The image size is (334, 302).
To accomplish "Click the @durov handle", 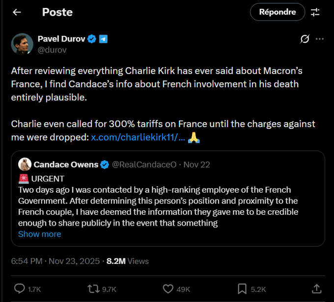I will 52,50.
